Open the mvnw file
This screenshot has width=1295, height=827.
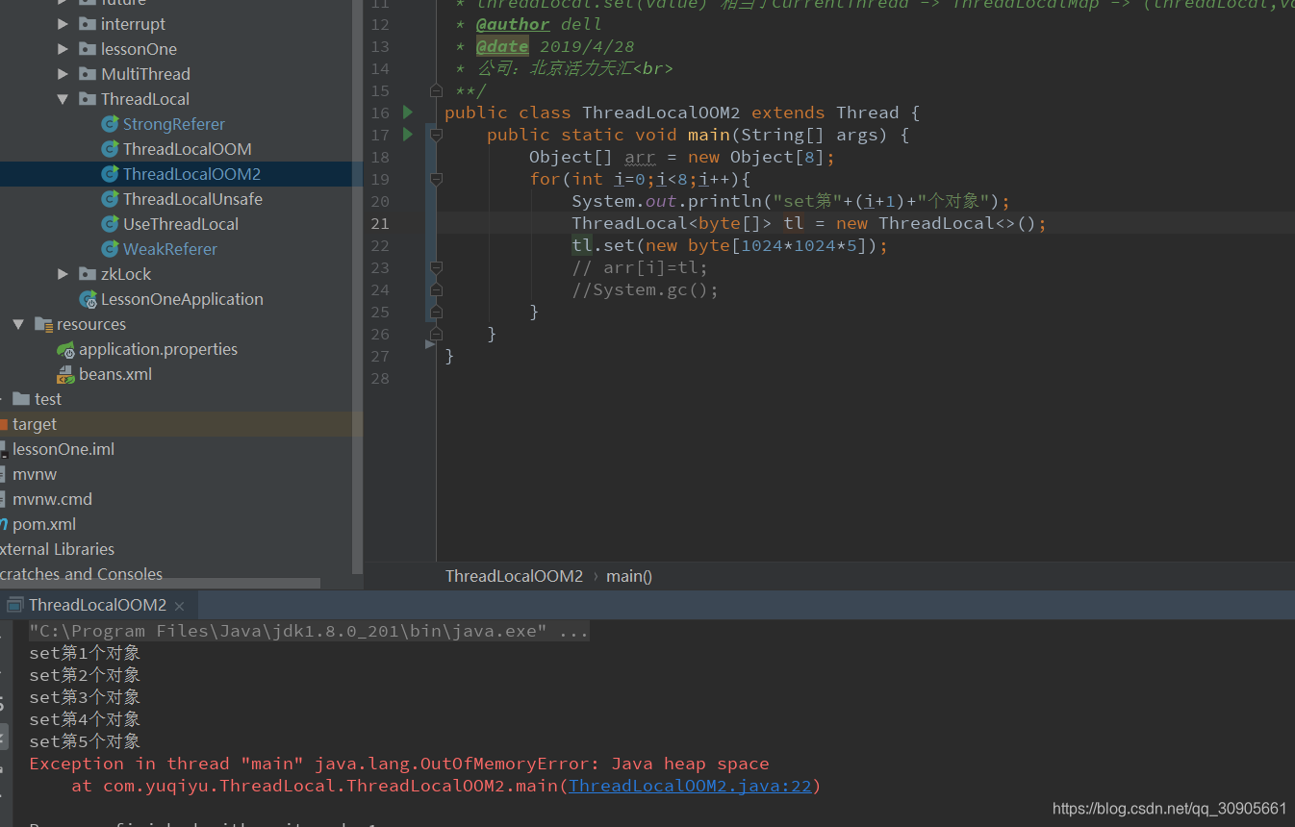pyautogui.click(x=35, y=474)
